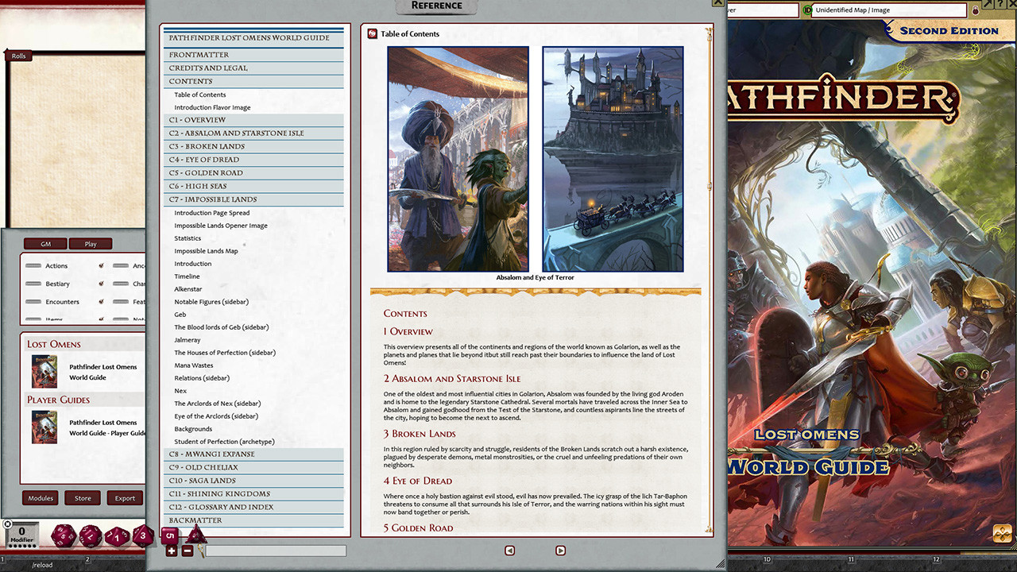Disable the Bestiary checkbox

99,284
